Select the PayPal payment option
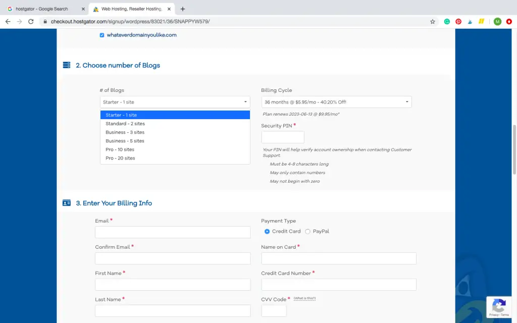The width and height of the screenshot is (517, 323). (307, 231)
